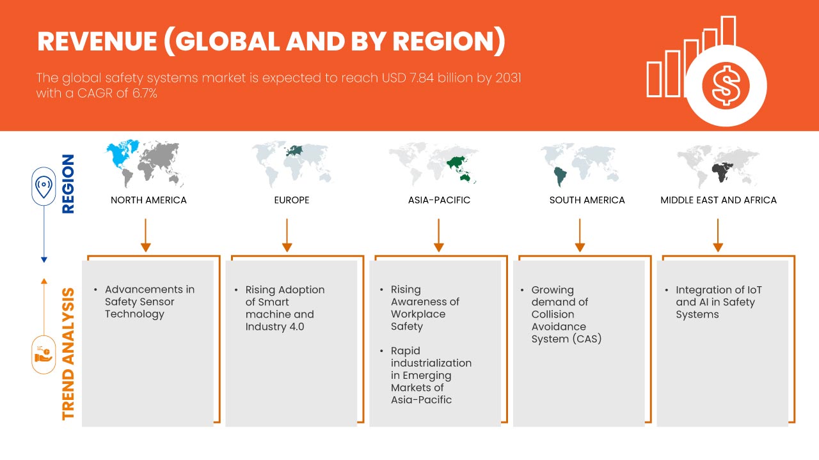Click the Revenue (Global and by Region) title
This screenshot has width=819, height=460.
click(271, 42)
